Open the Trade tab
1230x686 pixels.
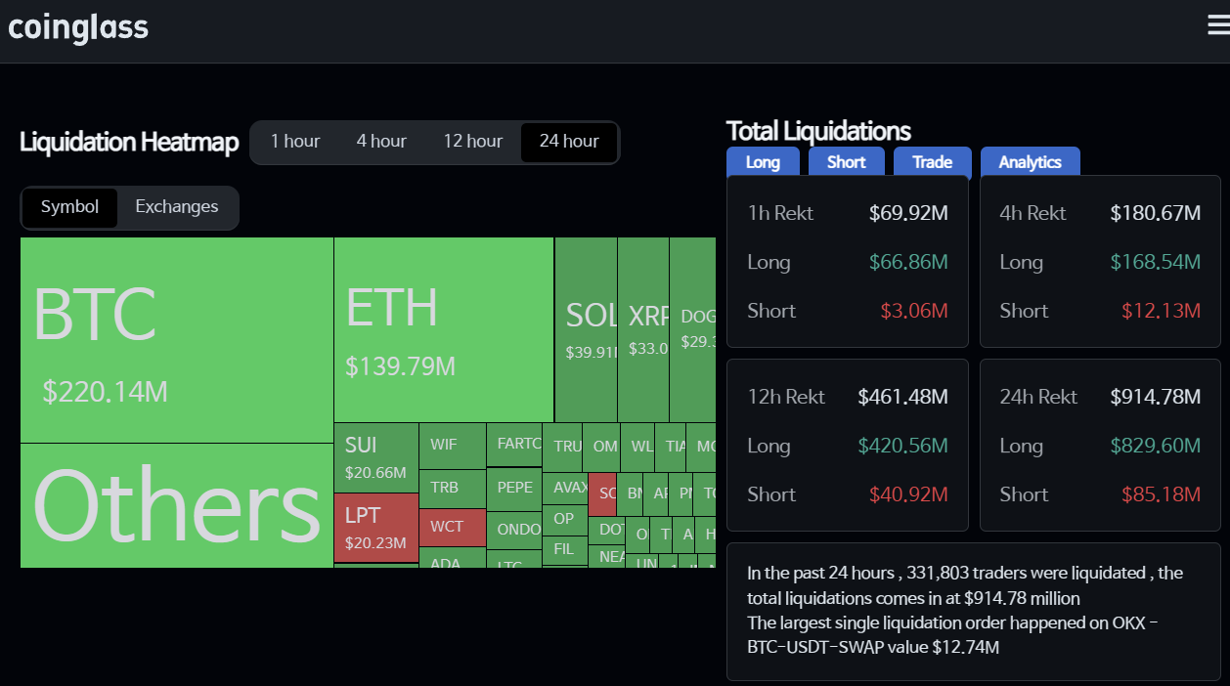pos(932,162)
